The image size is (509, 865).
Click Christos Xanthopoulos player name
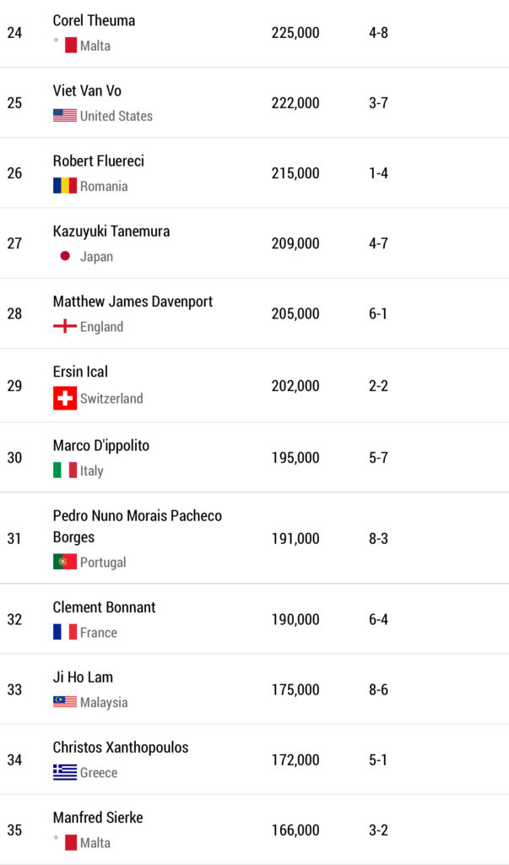click(x=121, y=748)
